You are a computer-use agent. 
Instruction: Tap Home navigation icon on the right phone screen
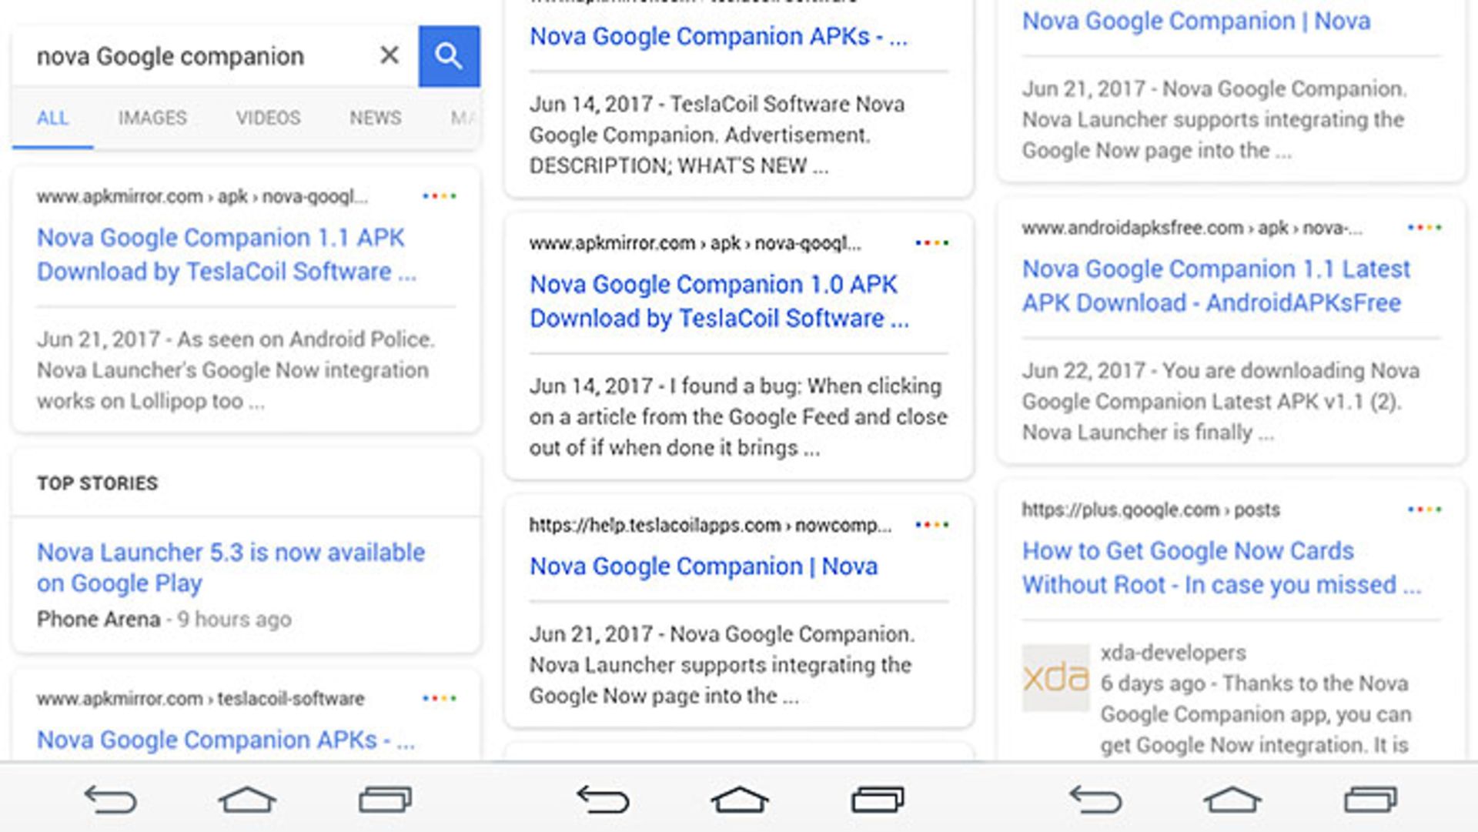click(x=1232, y=800)
